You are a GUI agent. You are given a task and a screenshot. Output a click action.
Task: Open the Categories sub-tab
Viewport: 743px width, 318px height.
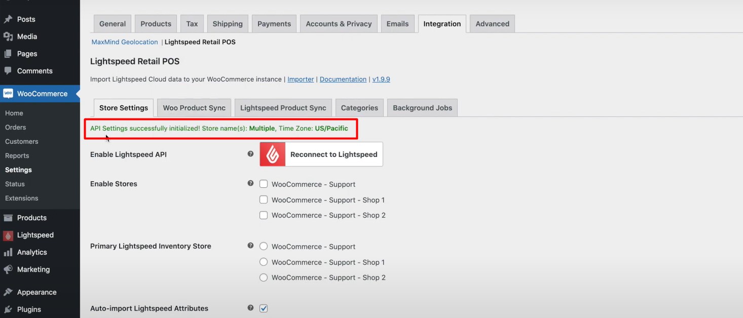click(359, 108)
